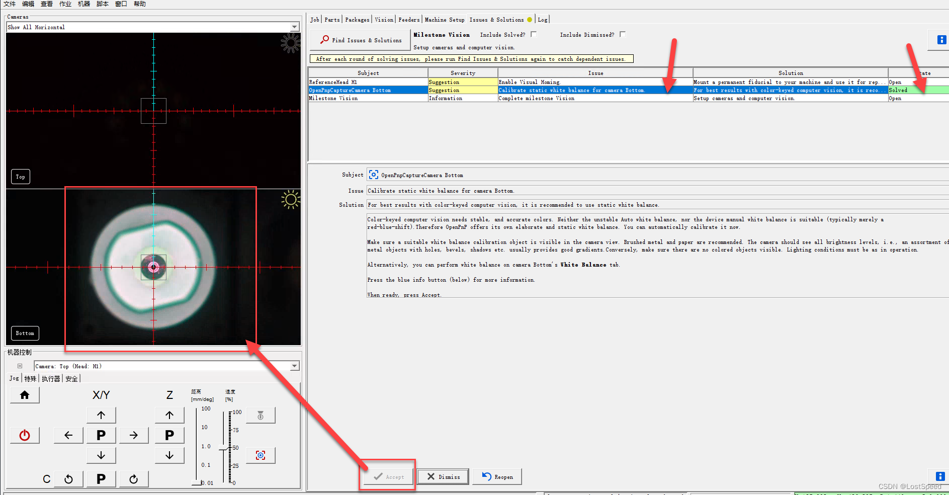This screenshot has width=949, height=495.
Task: Jog Y axis backward down arrow
Action: (x=101, y=455)
